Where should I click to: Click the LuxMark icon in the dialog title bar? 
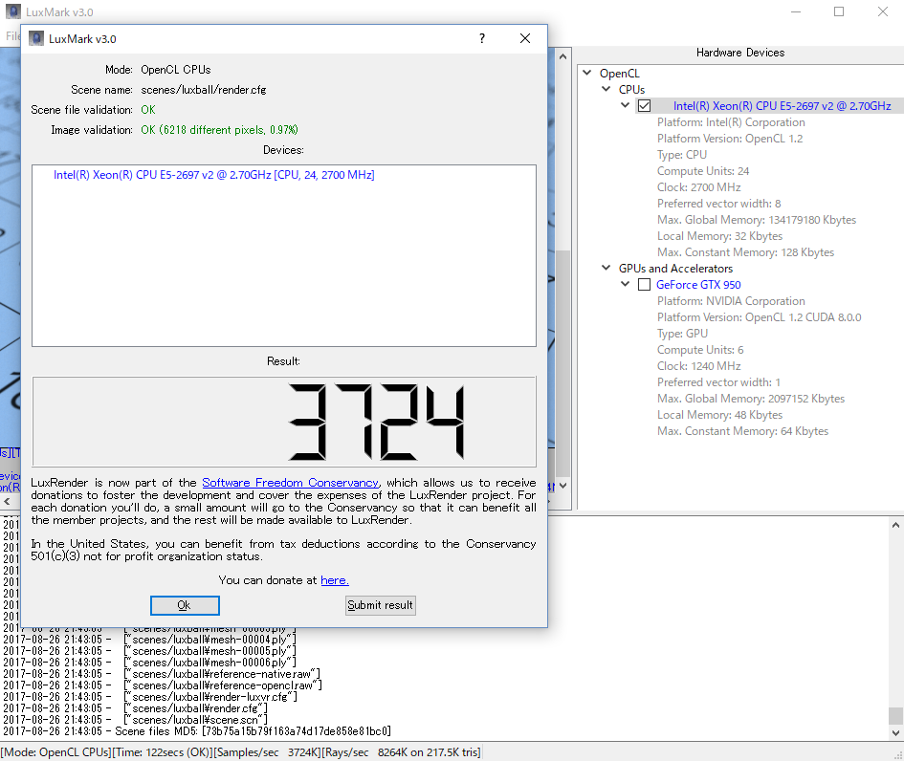click(x=36, y=39)
